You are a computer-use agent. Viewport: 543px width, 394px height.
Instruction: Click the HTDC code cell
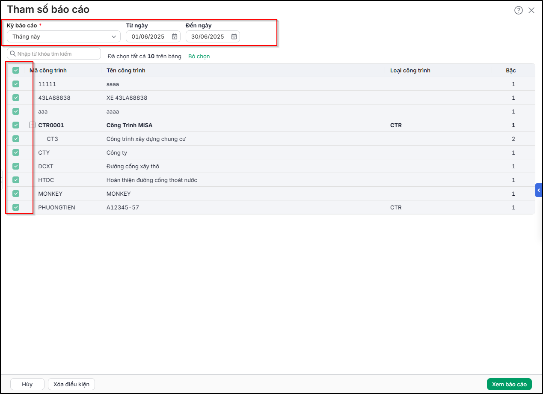pos(46,180)
